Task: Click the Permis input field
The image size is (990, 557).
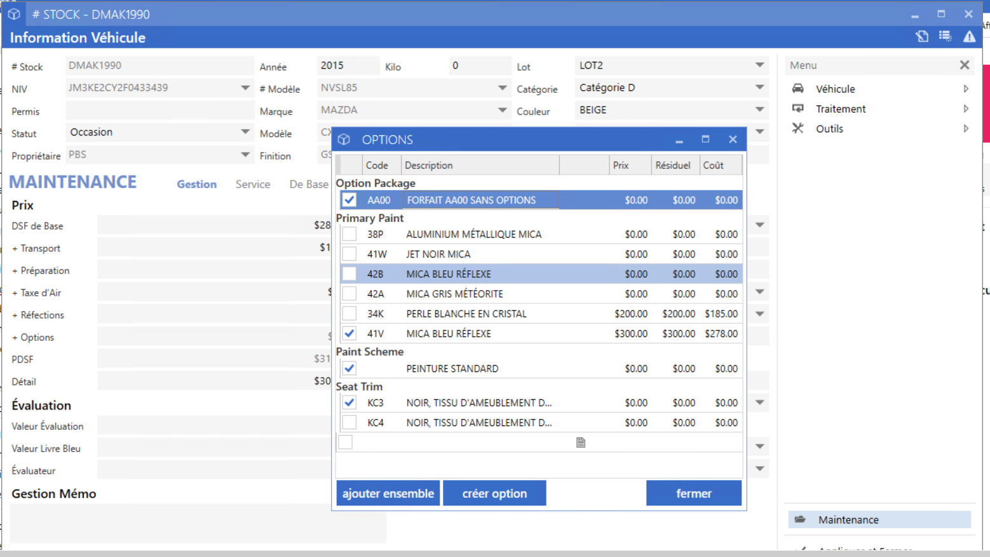Action: (159, 111)
